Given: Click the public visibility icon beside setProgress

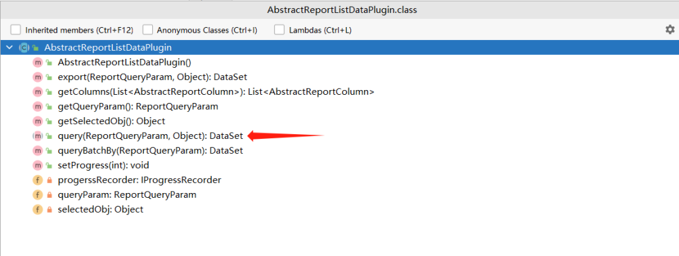Looking at the screenshot, I should (50, 165).
